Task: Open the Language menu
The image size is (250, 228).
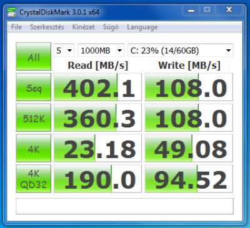Action: (x=142, y=27)
